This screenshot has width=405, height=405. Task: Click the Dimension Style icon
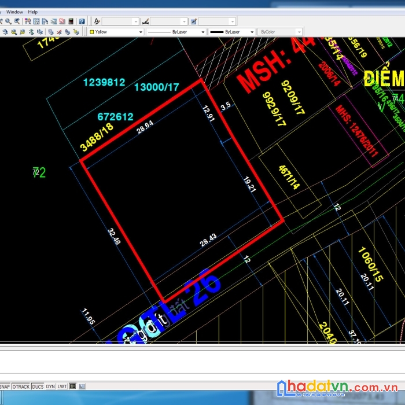[145, 21]
